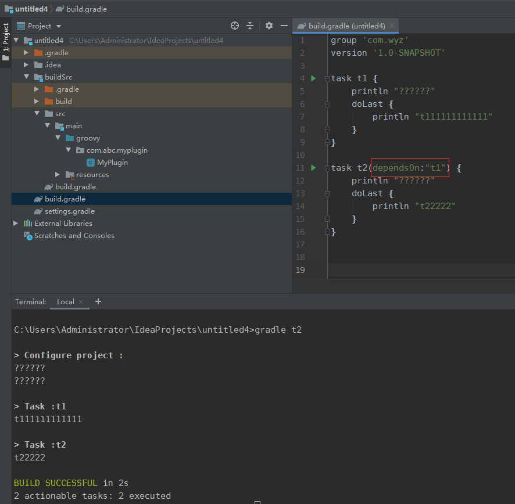Viewport: 515px width, 504px height.
Task: Hide the Project panel with minimize icon
Action: tap(284, 26)
